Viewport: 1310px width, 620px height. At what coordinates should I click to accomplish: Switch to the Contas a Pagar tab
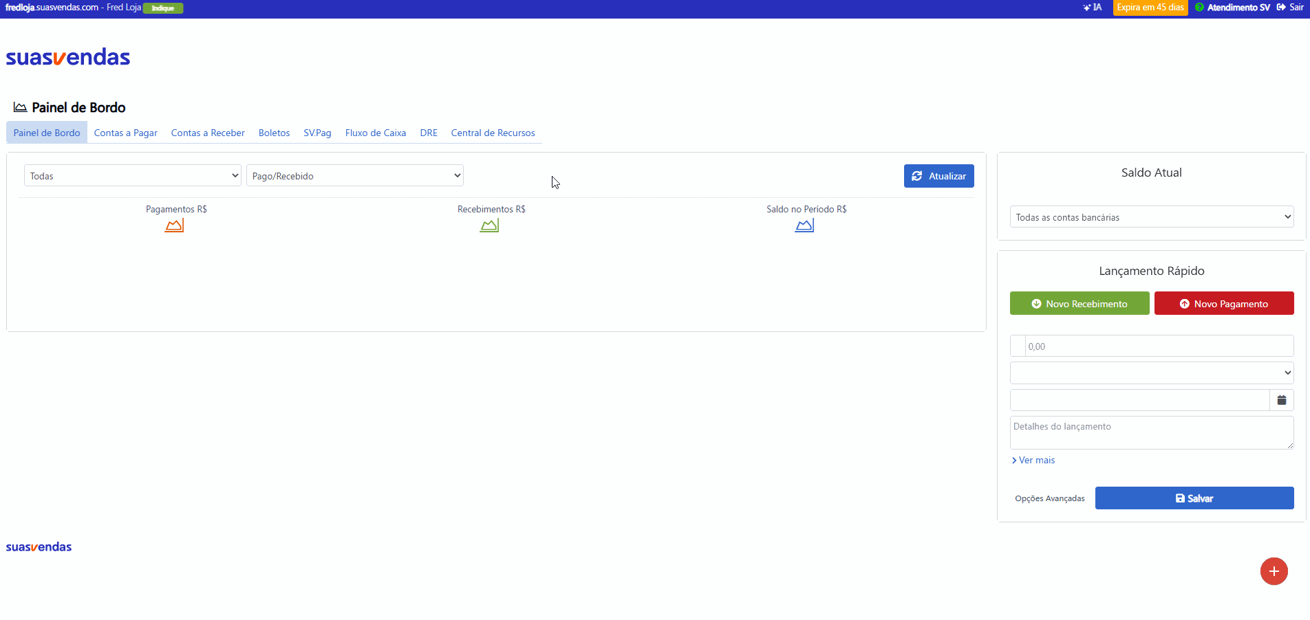pyautogui.click(x=126, y=133)
